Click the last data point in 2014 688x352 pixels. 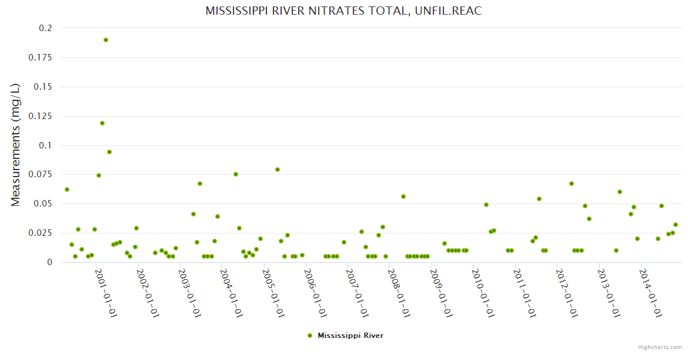coord(676,225)
